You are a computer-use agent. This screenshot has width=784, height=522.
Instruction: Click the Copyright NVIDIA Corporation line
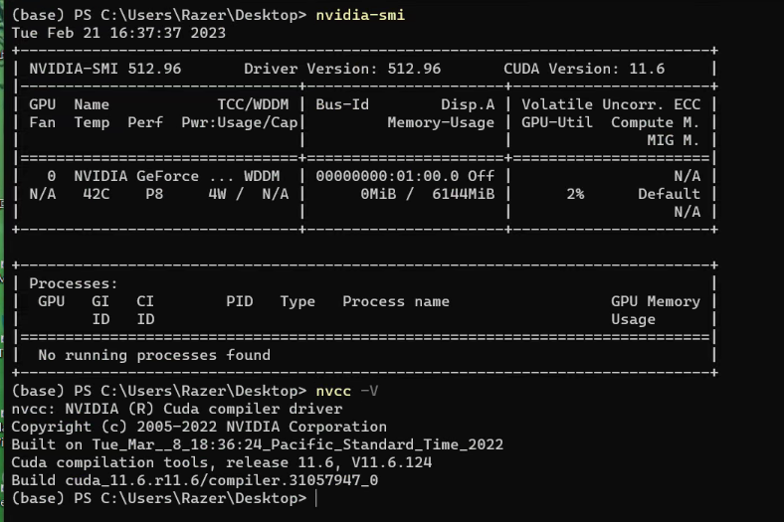tap(198, 427)
